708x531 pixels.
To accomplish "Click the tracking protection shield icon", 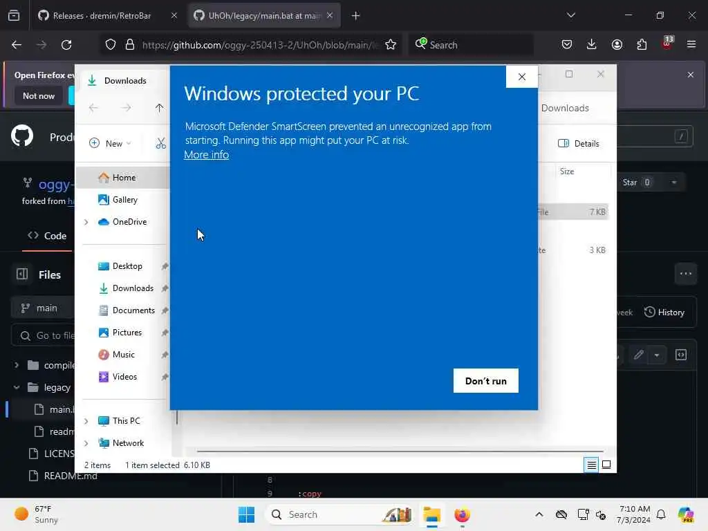I will (111, 45).
